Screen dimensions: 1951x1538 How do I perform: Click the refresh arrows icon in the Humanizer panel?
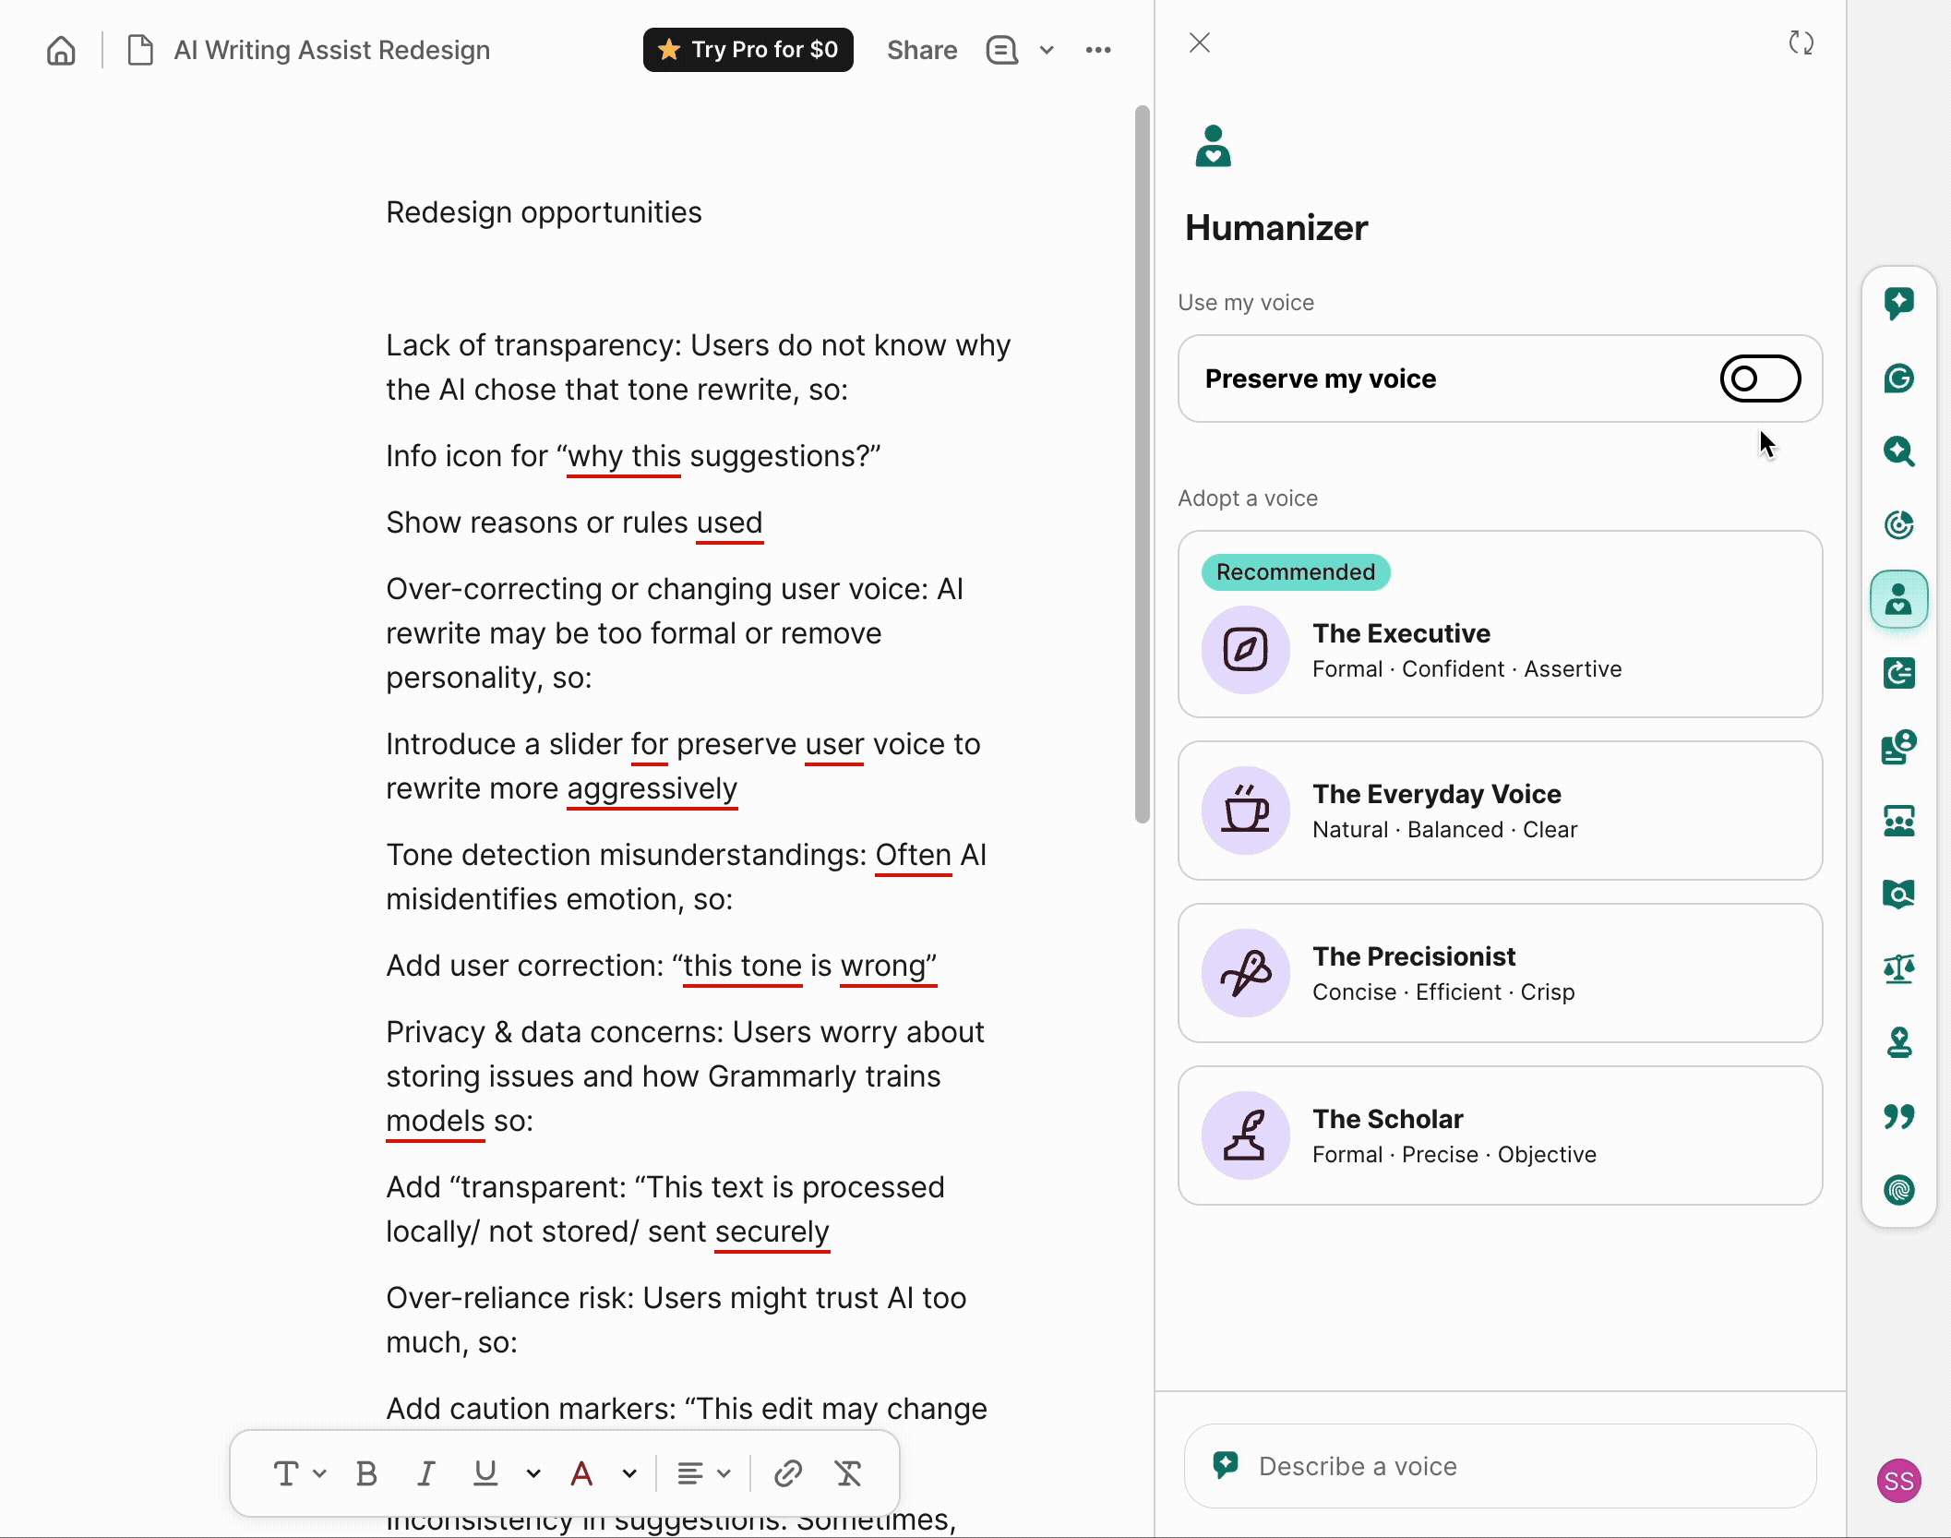click(x=1801, y=42)
